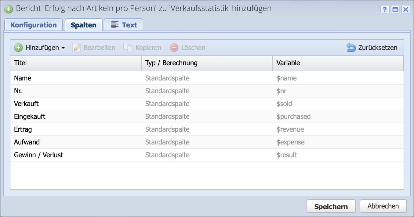Switch to the Text tab
414x217 pixels.
point(123,25)
